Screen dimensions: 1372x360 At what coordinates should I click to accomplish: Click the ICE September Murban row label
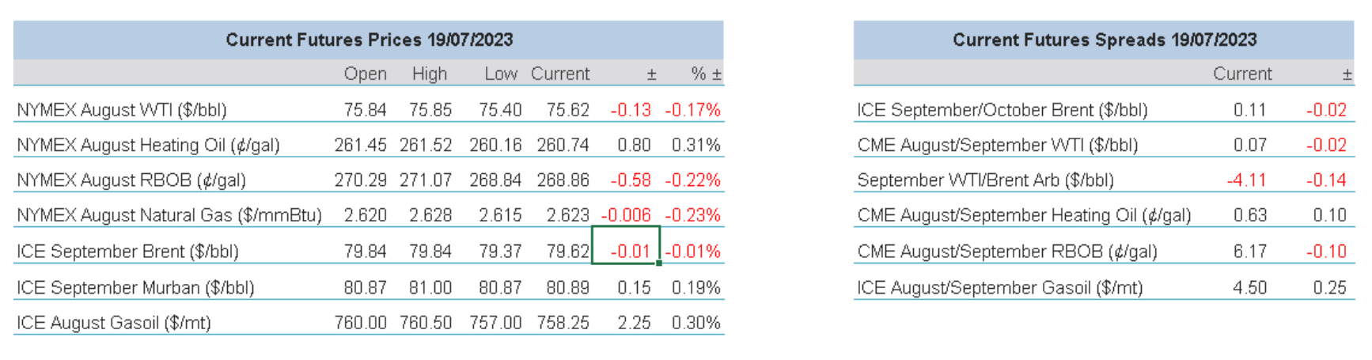[x=135, y=288]
